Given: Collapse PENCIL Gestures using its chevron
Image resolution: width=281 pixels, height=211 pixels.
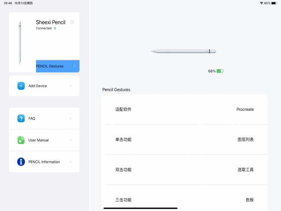Looking at the screenshot, I should (x=75, y=66).
